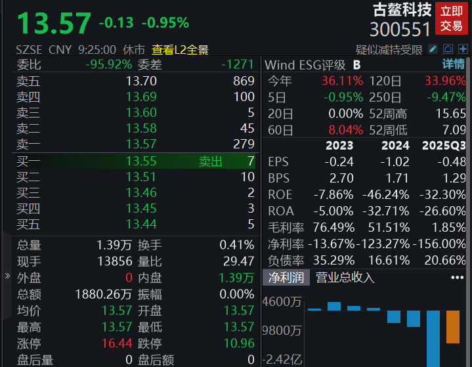Click the 换手 value 0.41%
This screenshot has height=367, width=472.
[x=237, y=245]
